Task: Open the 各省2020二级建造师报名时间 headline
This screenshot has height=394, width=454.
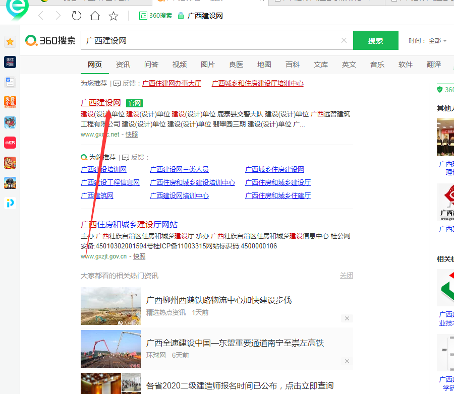Action: [x=240, y=385]
